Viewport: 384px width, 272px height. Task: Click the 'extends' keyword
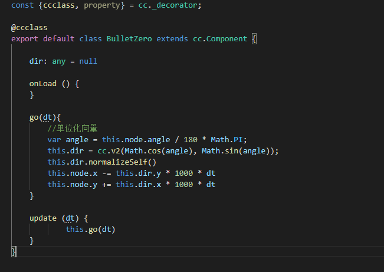click(x=172, y=39)
